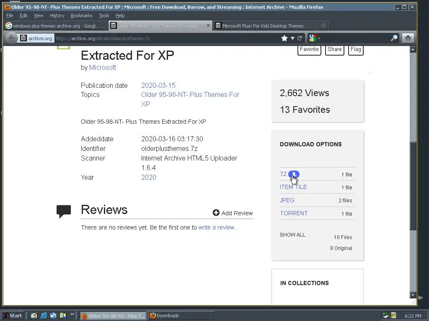This screenshot has height=321, width=429.
Task: Click in the Google search box
Action: click(x=356, y=38)
